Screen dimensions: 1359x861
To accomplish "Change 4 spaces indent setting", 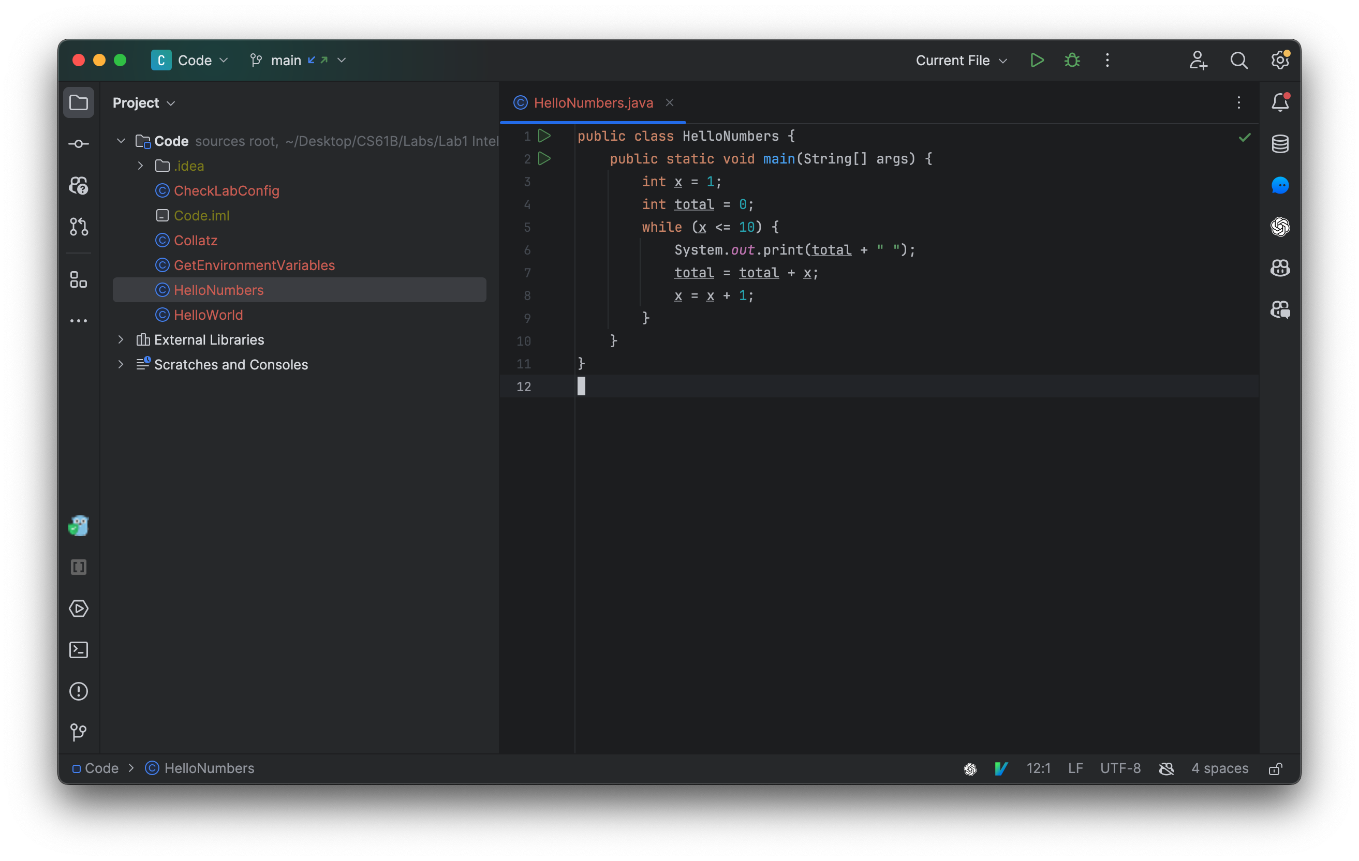I will (1220, 769).
